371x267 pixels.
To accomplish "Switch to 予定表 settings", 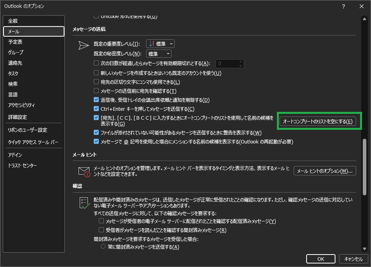I will click(34, 42).
